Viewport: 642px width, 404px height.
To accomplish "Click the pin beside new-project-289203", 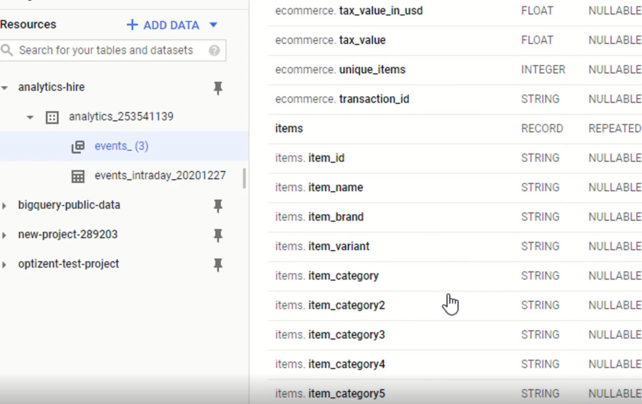I will pyautogui.click(x=218, y=236).
